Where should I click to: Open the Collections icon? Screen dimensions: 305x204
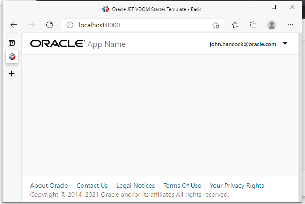tap(253, 25)
